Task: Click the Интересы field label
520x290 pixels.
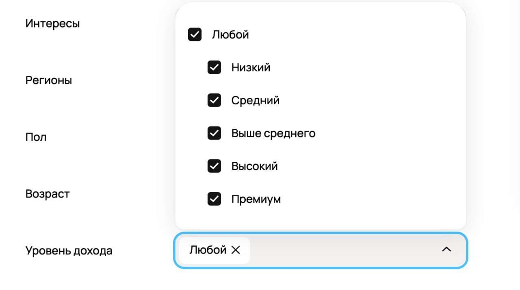Action: [52, 24]
